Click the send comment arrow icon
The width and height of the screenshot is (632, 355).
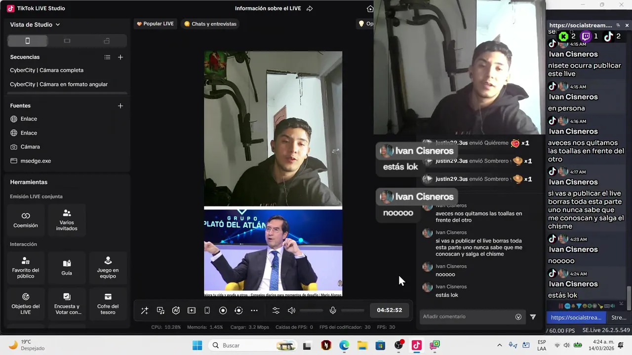point(533,317)
